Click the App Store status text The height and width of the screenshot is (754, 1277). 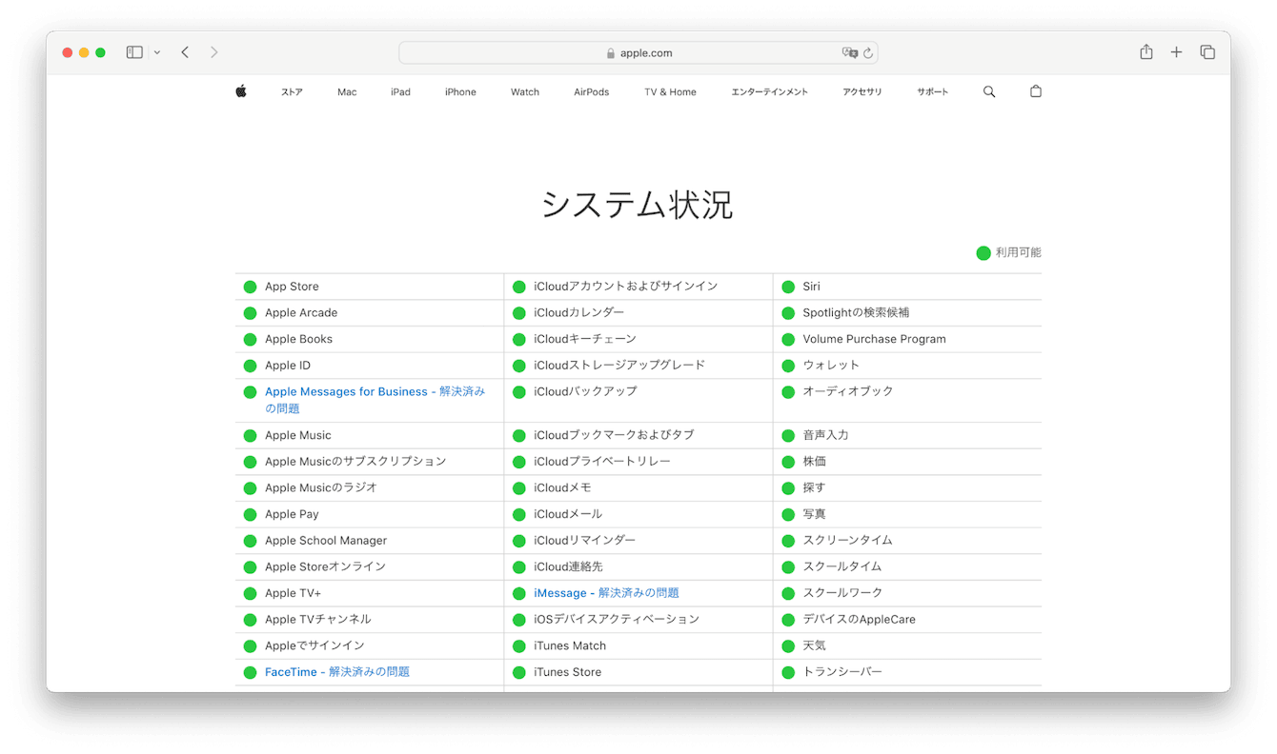pos(292,287)
